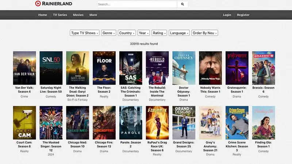This screenshot has height=164, width=292.
Task: Open the Movies menu item
Action: coord(78,15)
